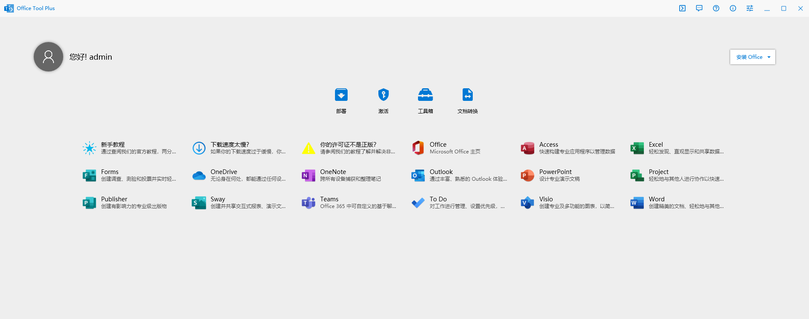Click the 新手教程 tutorial title link
This screenshot has width=809, height=319.
coord(113,145)
